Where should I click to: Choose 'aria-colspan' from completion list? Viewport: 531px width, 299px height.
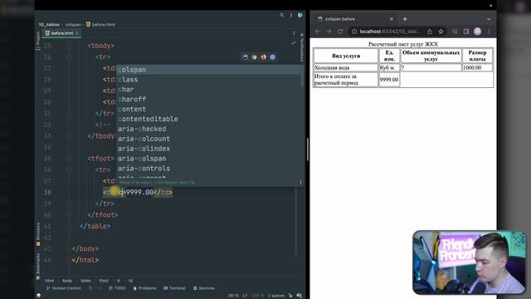208,159
